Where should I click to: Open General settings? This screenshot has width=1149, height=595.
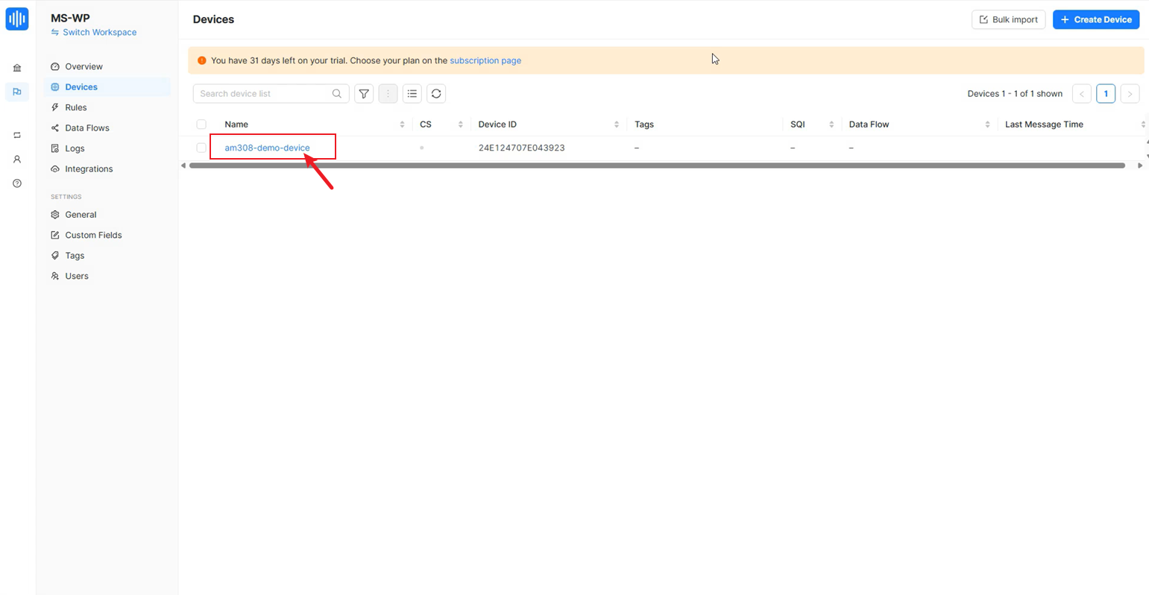[x=107, y=215]
